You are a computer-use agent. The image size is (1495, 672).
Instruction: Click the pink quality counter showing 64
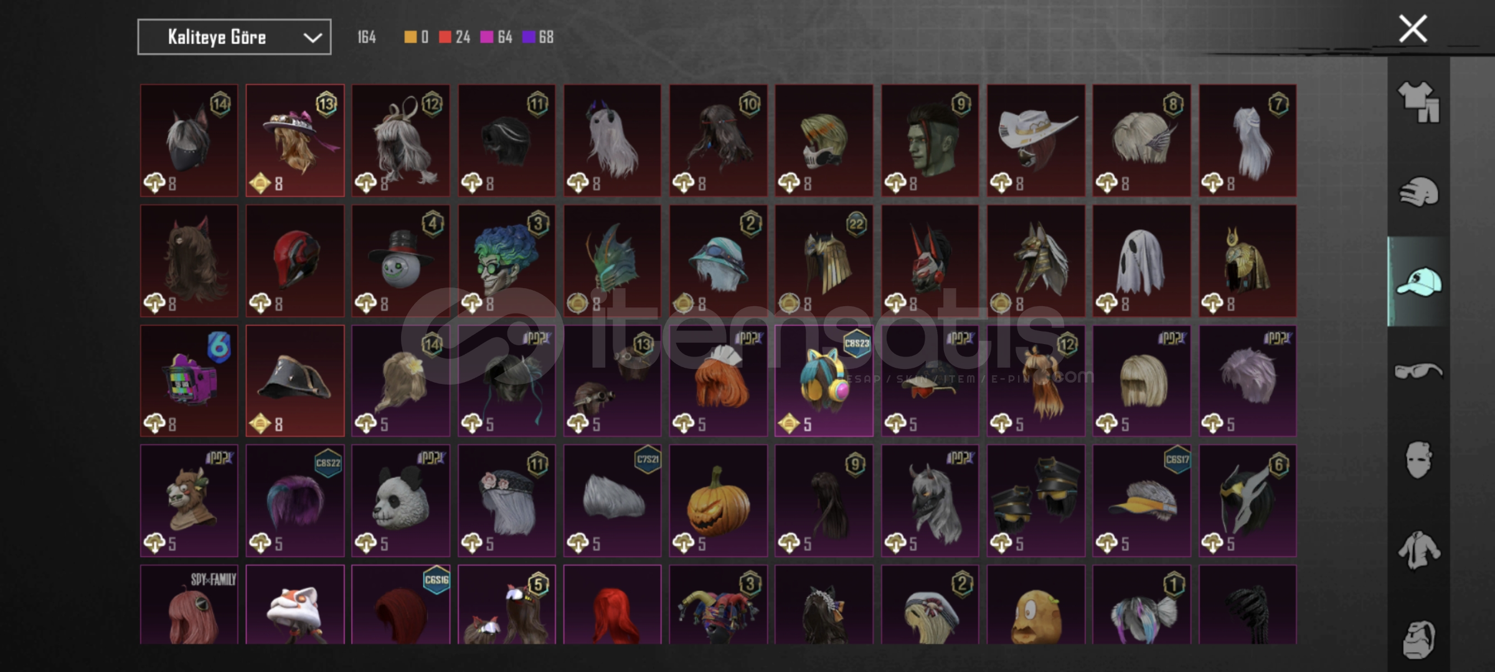(496, 37)
